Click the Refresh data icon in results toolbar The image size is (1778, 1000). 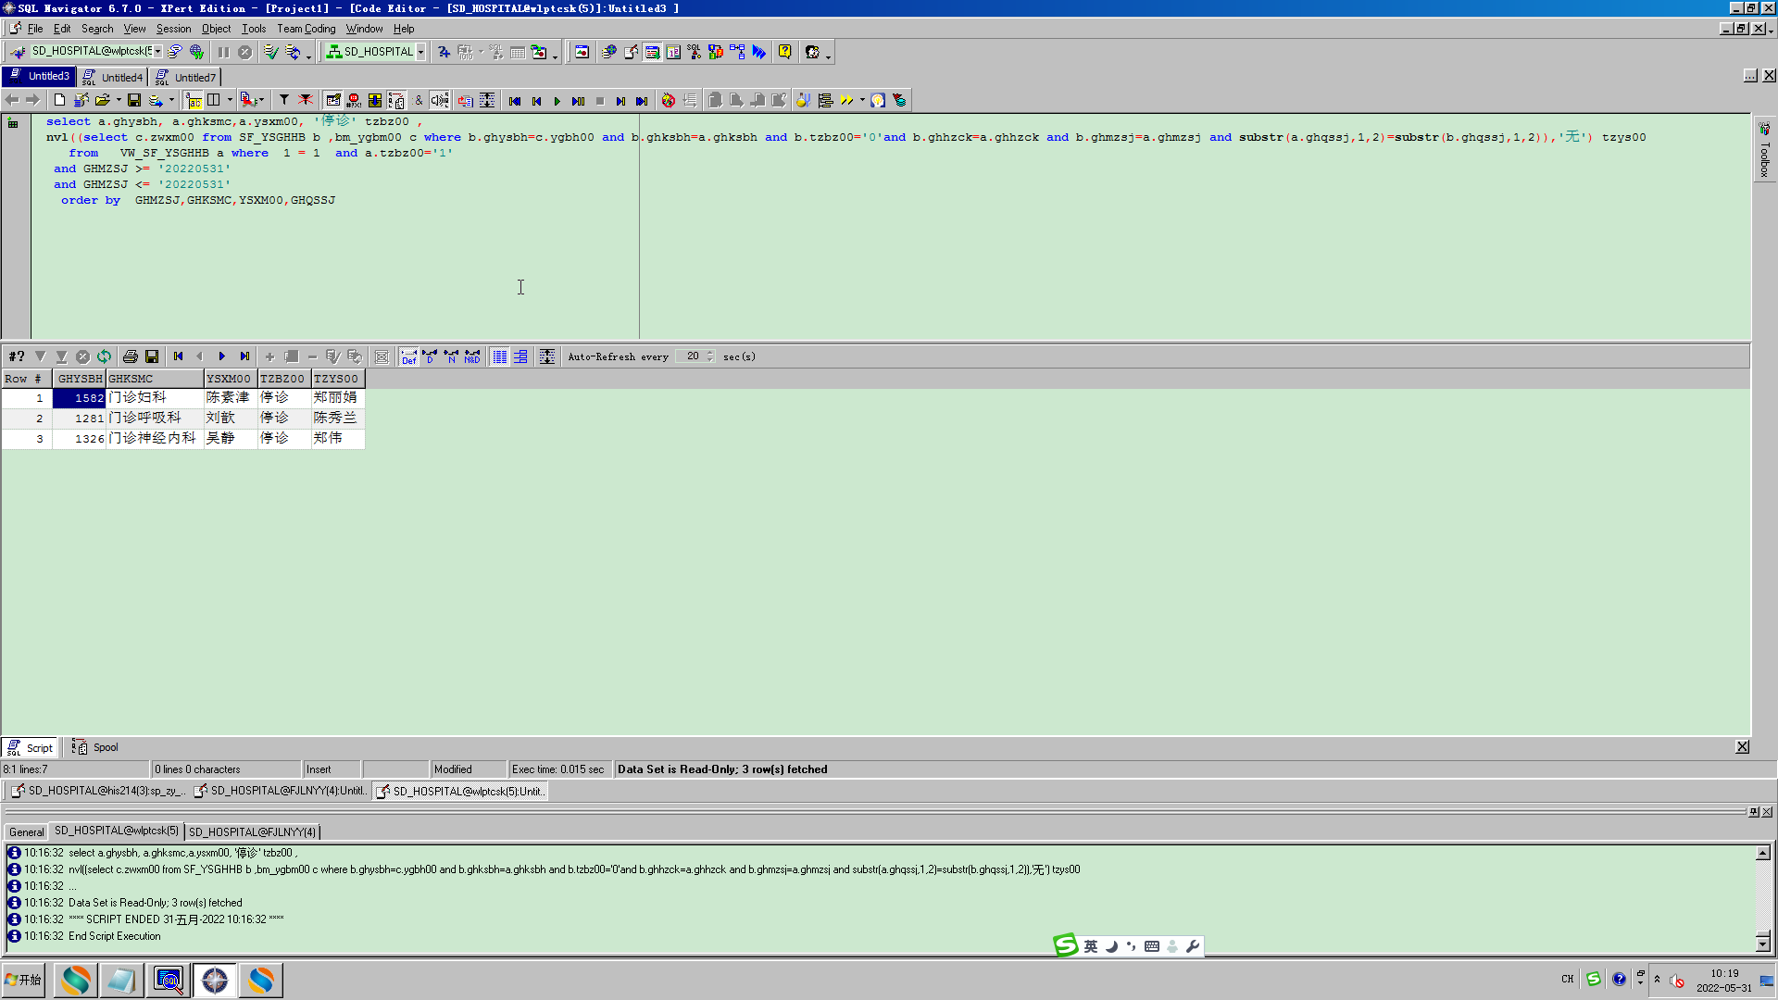pos(105,356)
